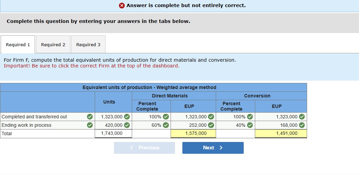Click checkmark next to conversion 40%
359x175 pixels.
pyautogui.click(x=250, y=125)
